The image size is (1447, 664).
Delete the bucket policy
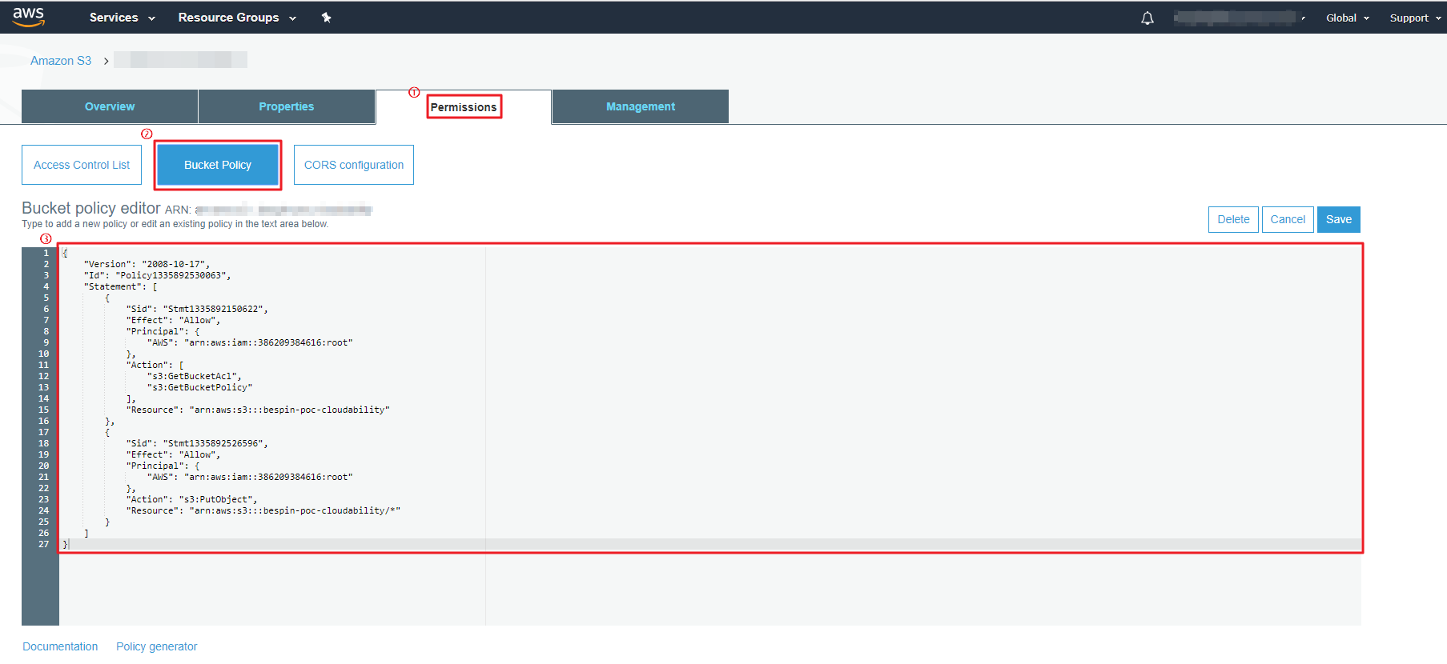coord(1232,219)
